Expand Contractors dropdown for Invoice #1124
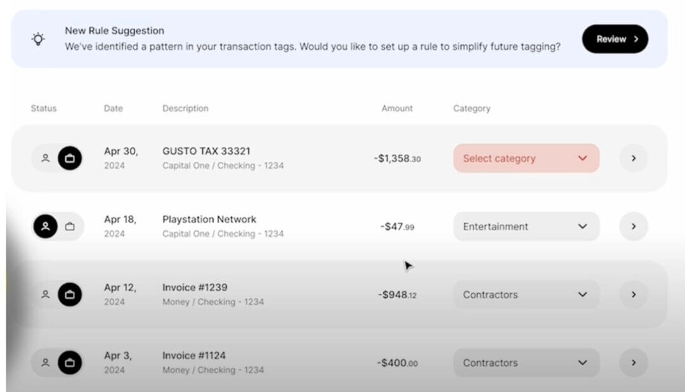The image size is (685, 392). (x=526, y=363)
